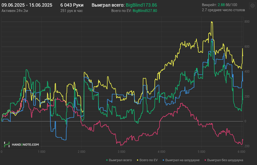Open graph settings gear icon
The image size is (257, 165).
pos(252,6)
